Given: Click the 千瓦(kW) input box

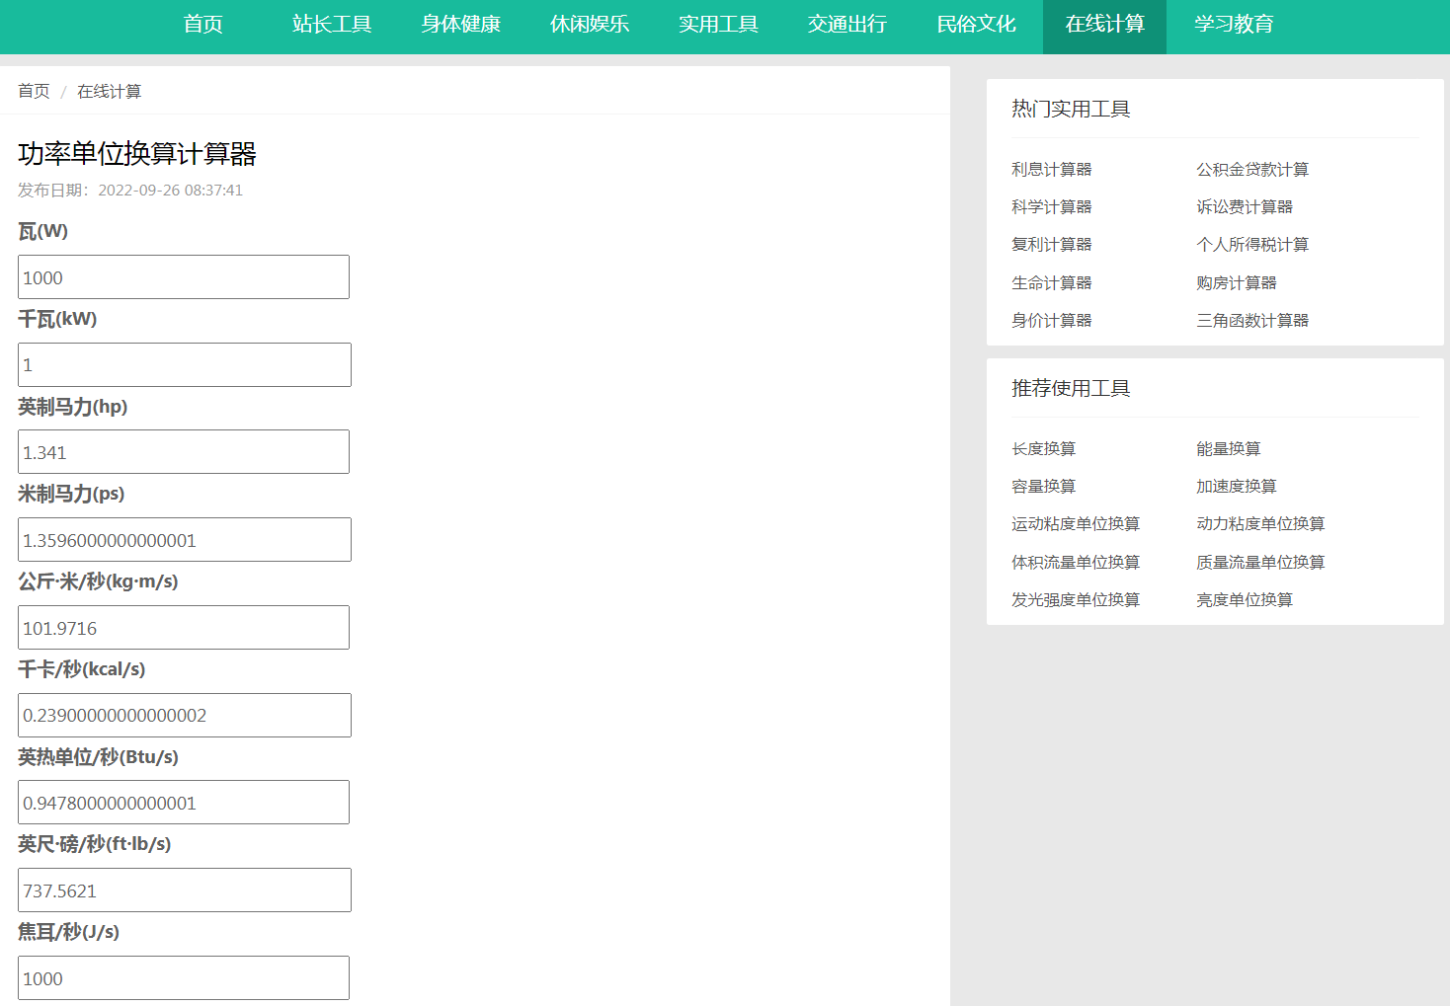Looking at the screenshot, I should [184, 364].
